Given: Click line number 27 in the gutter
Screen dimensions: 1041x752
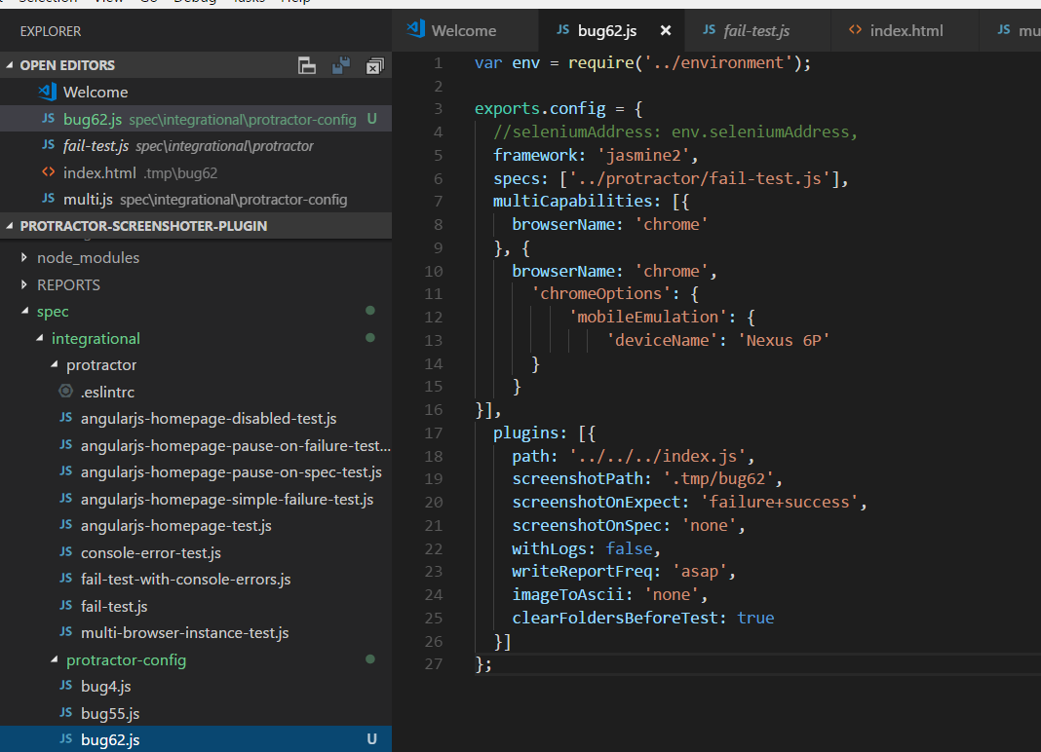Looking at the screenshot, I should 433,664.
